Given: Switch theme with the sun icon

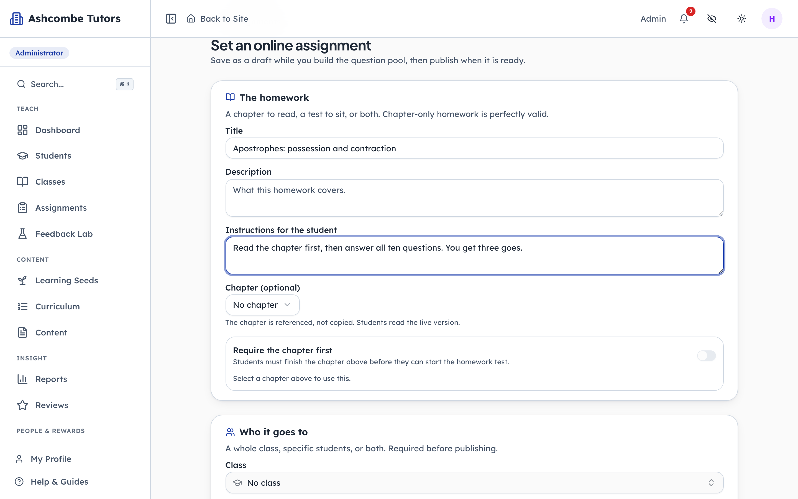Looking at the screenshot, I should pos(741,19).
